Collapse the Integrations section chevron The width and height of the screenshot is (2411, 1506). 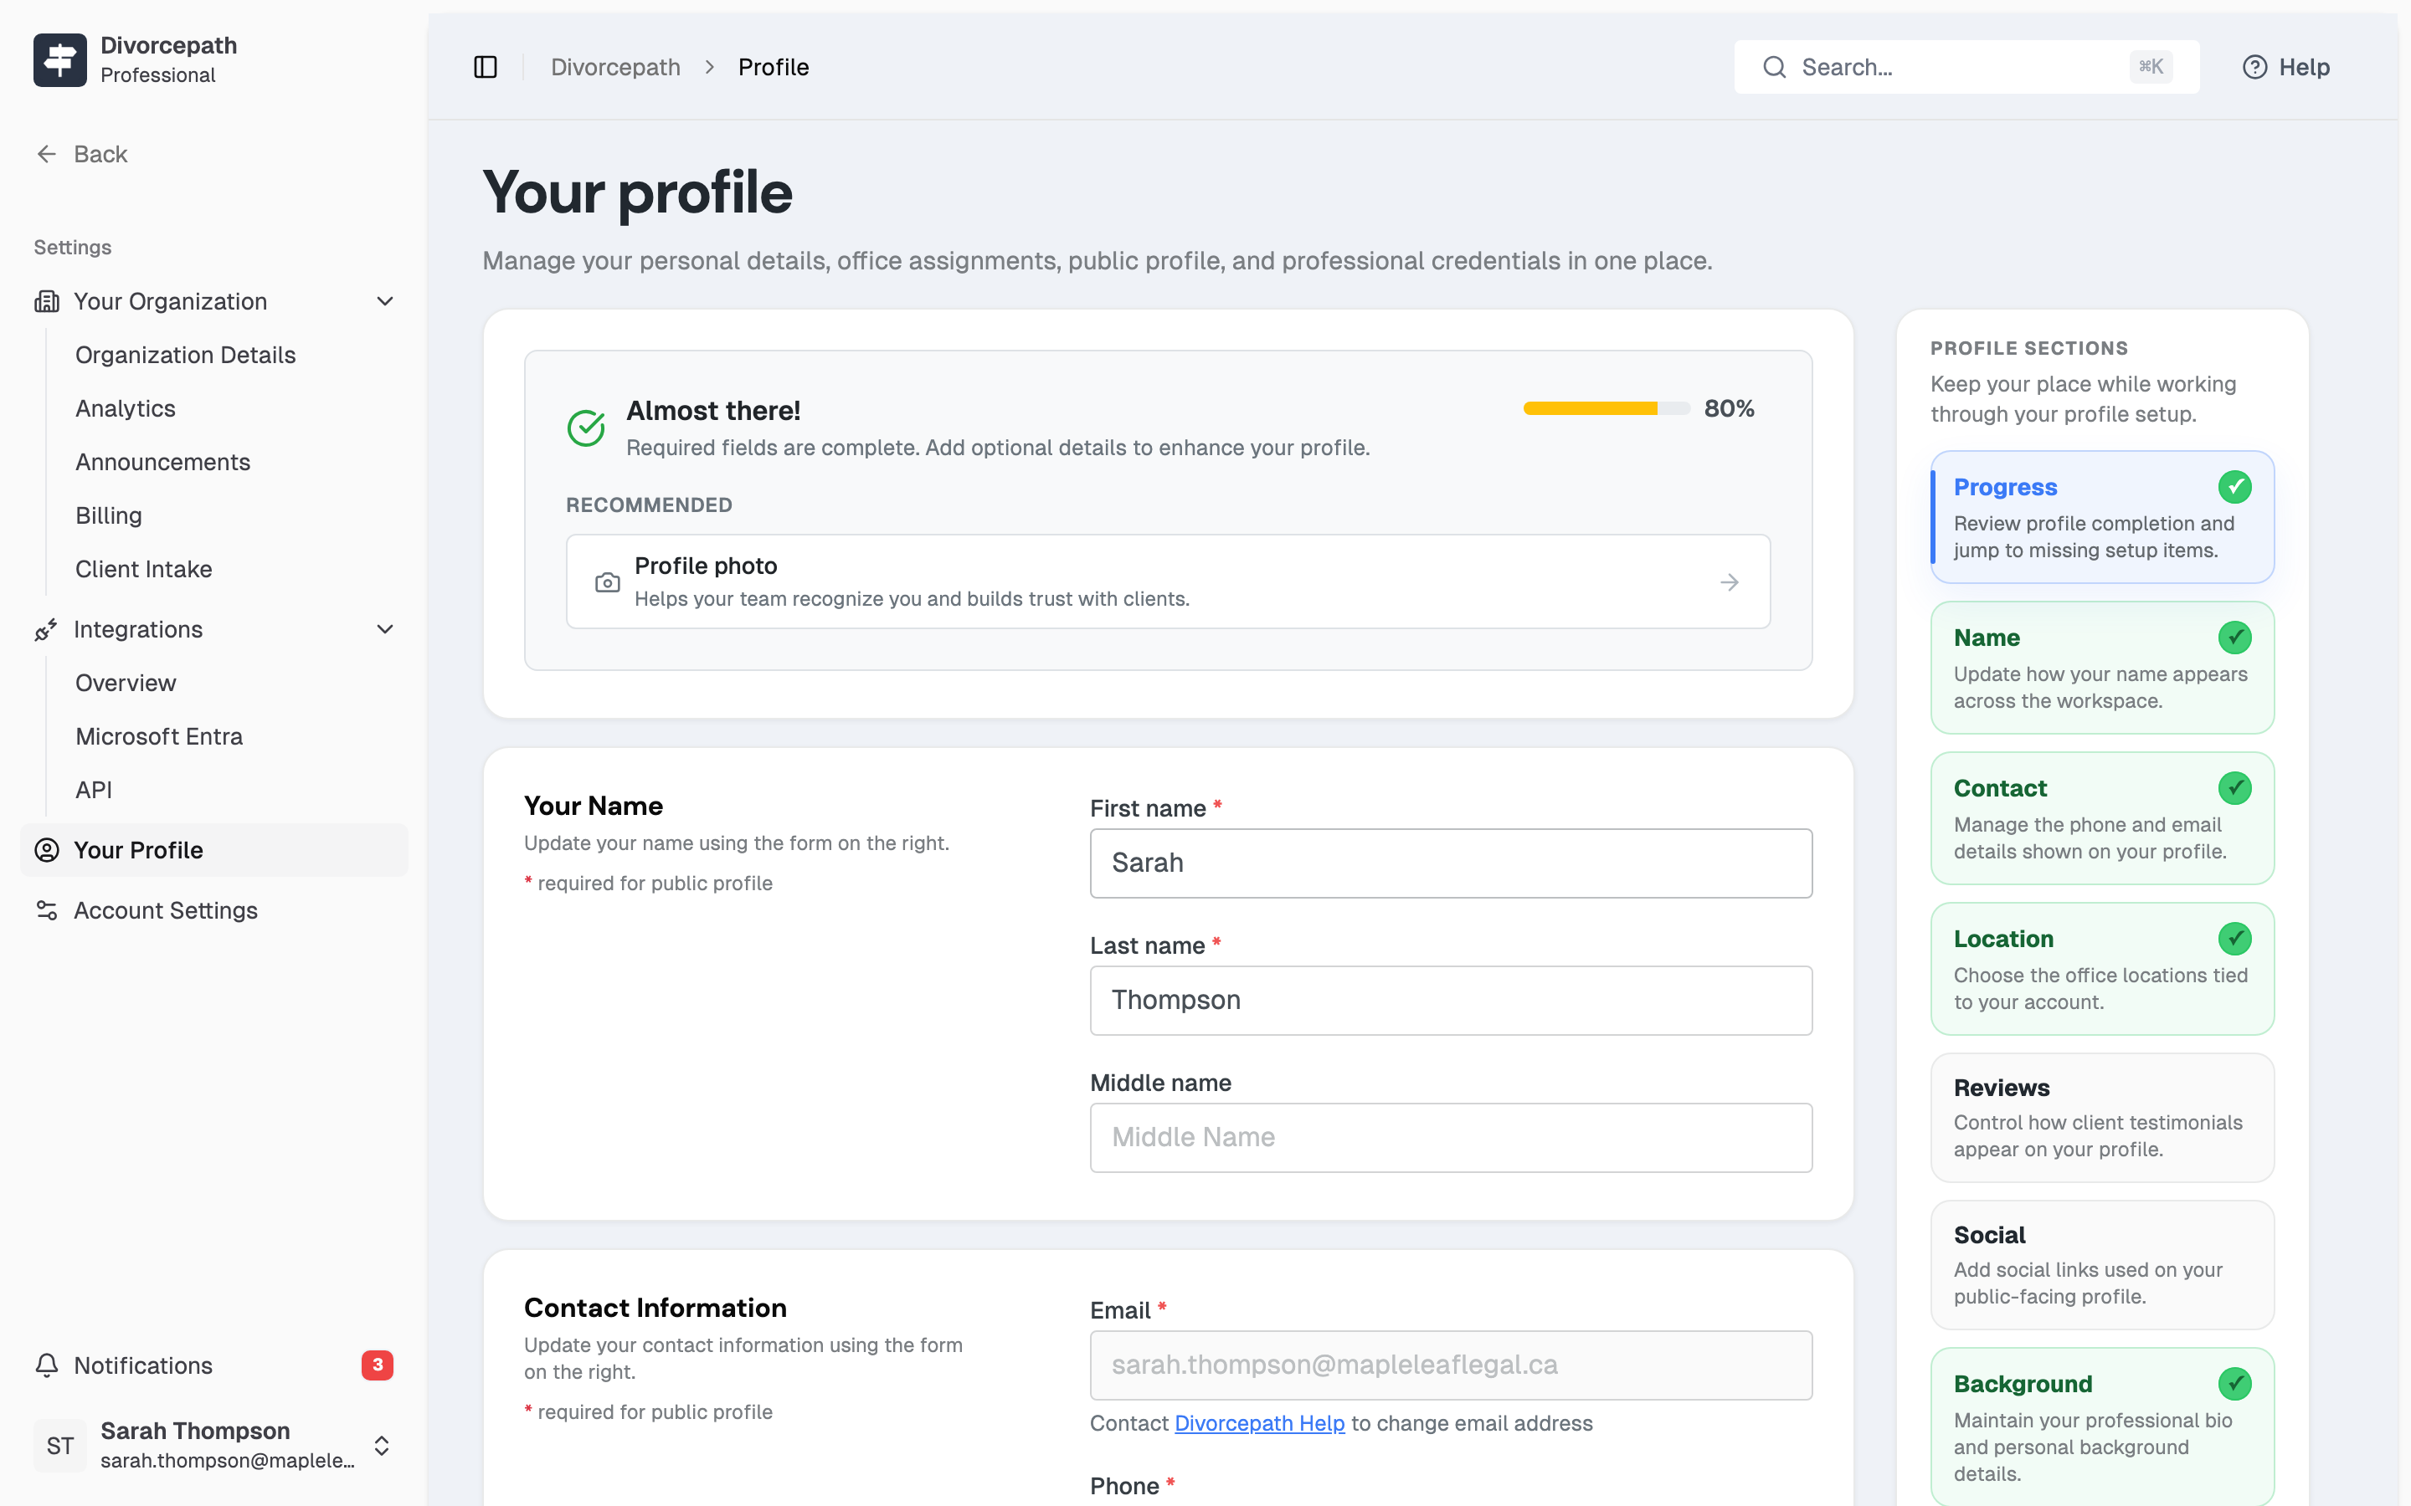pyautogui.click(x=386, y=628)
